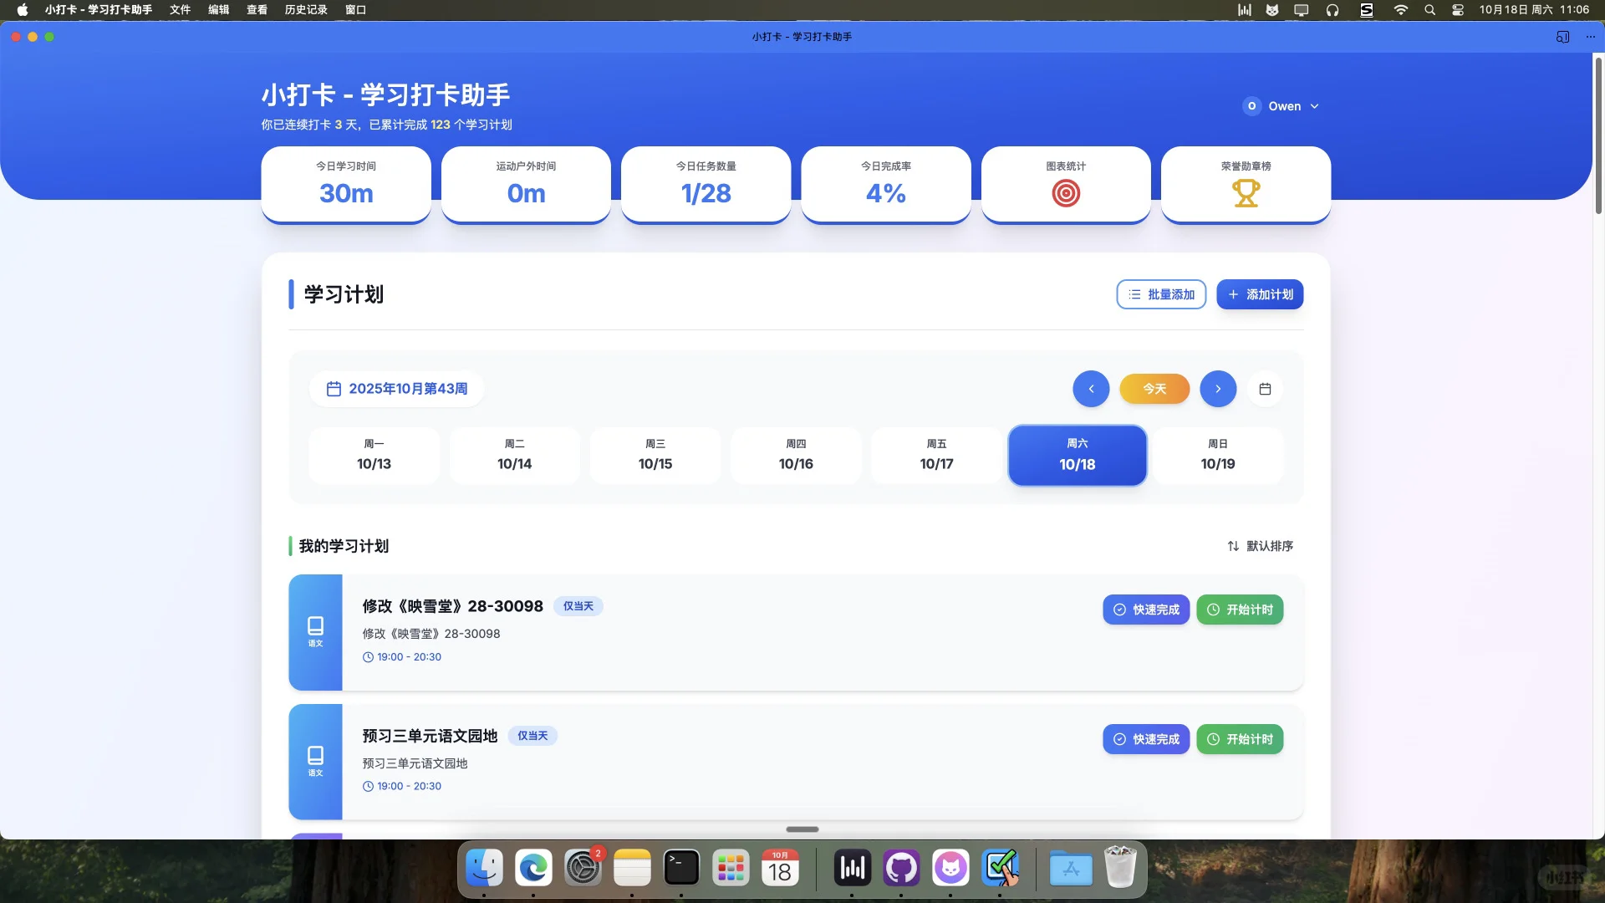The width and height of the screenshot is (1605, 903).
Task: Click the Spotlight search icon in the menu bar
Action: tap(1429, 10)
